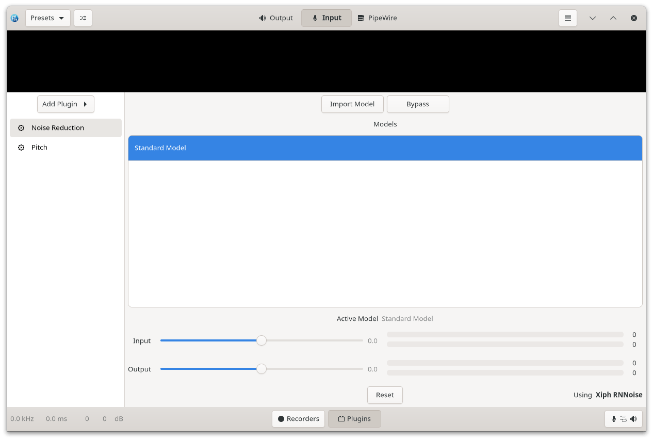Open the hamburger menu in the header
The width and height of the screenshot is (653, 440).
coord(567,18)
